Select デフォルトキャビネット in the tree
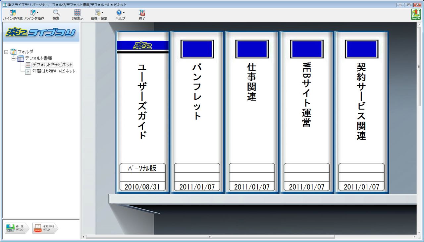 coord(52,65)
